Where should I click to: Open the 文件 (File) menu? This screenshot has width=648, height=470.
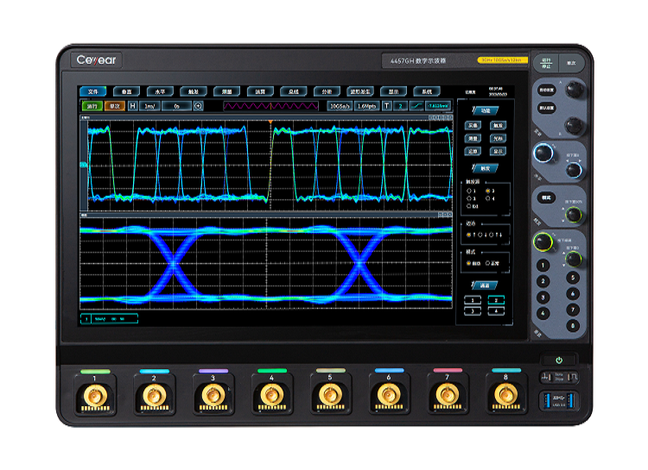click(x=93, y=91)
